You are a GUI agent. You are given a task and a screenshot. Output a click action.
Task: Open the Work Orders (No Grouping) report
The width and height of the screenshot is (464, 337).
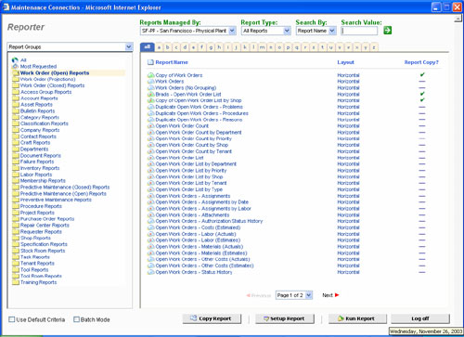point(186,88)
